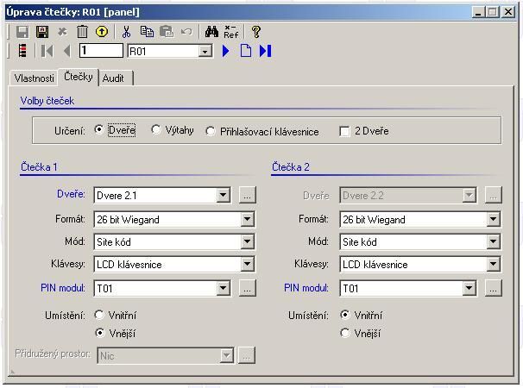Click the delete trash can icon
523x388 pixels.
tap(82, 32)
